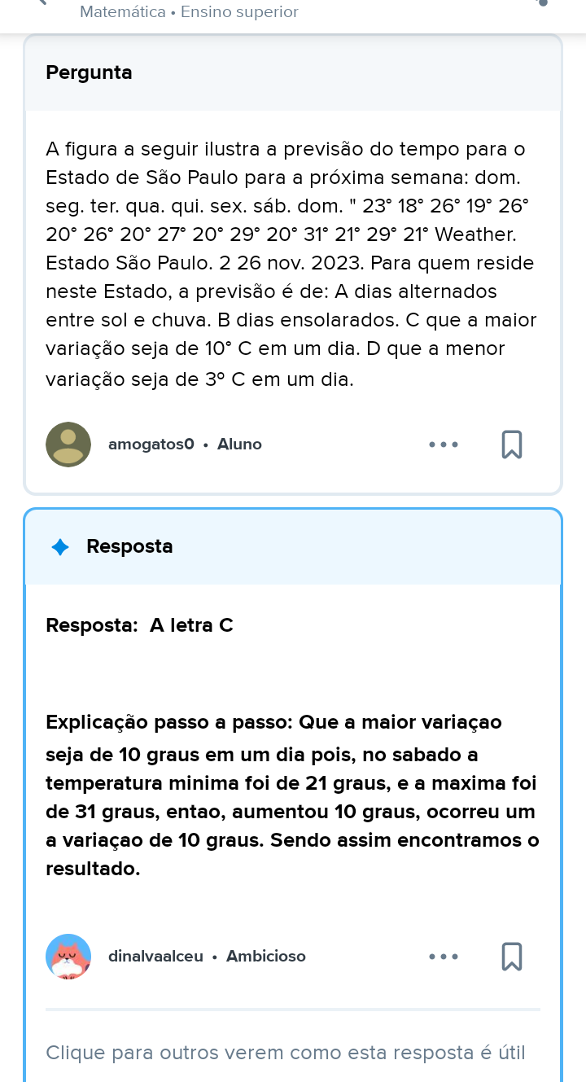Open the top-right header menu icon
586x1082 pixels.
coord(543,4)
